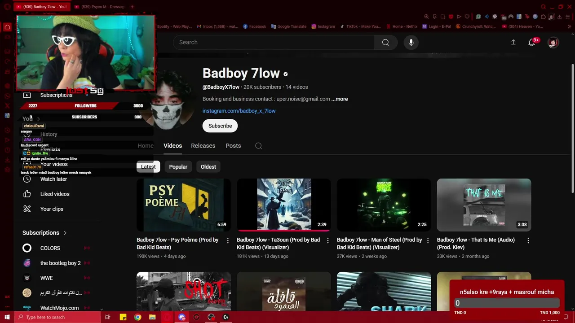Viewport: 575px width, 323px height.
Task: Open the Instagram bookmark
Action: [323, 26]
